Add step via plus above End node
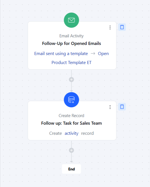Image resolution: width=150 pixels, height=187 pixels. (x=71, y=150)
